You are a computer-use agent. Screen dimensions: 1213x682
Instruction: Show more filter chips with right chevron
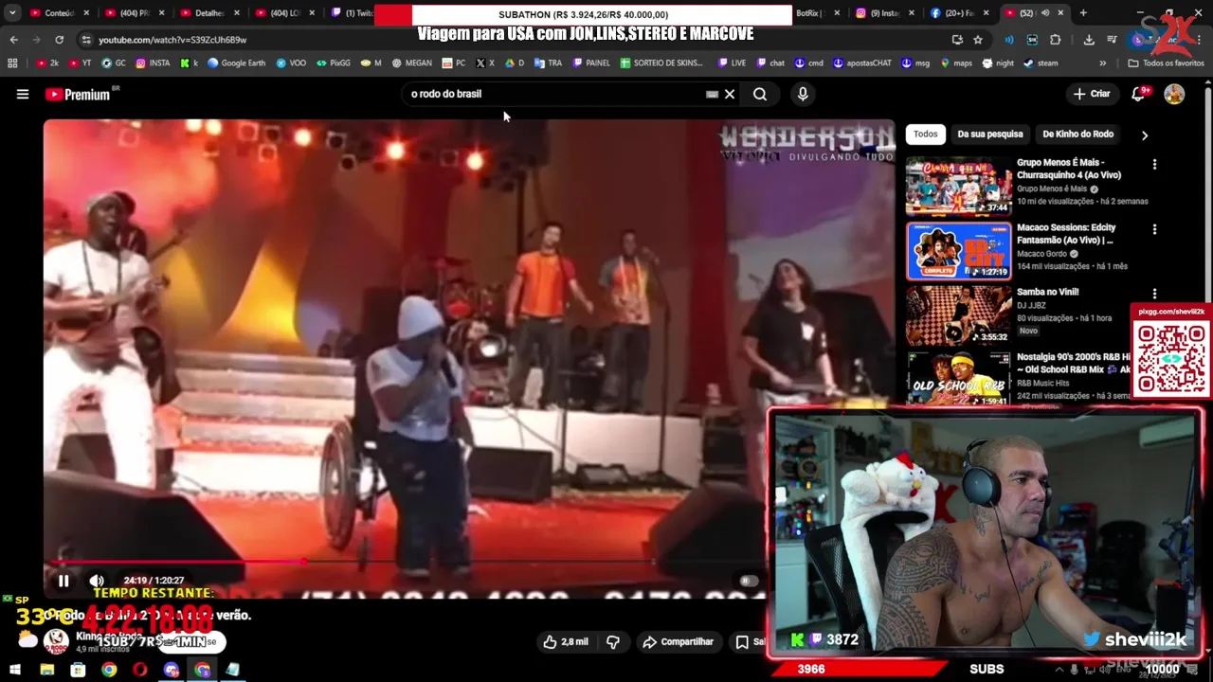[x=1144, y=135]
